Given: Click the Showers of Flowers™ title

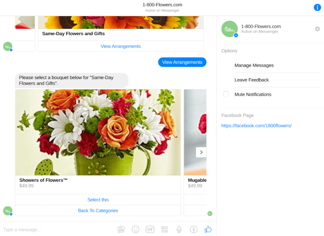Looking at the screenshot, I should pos(43,180).
